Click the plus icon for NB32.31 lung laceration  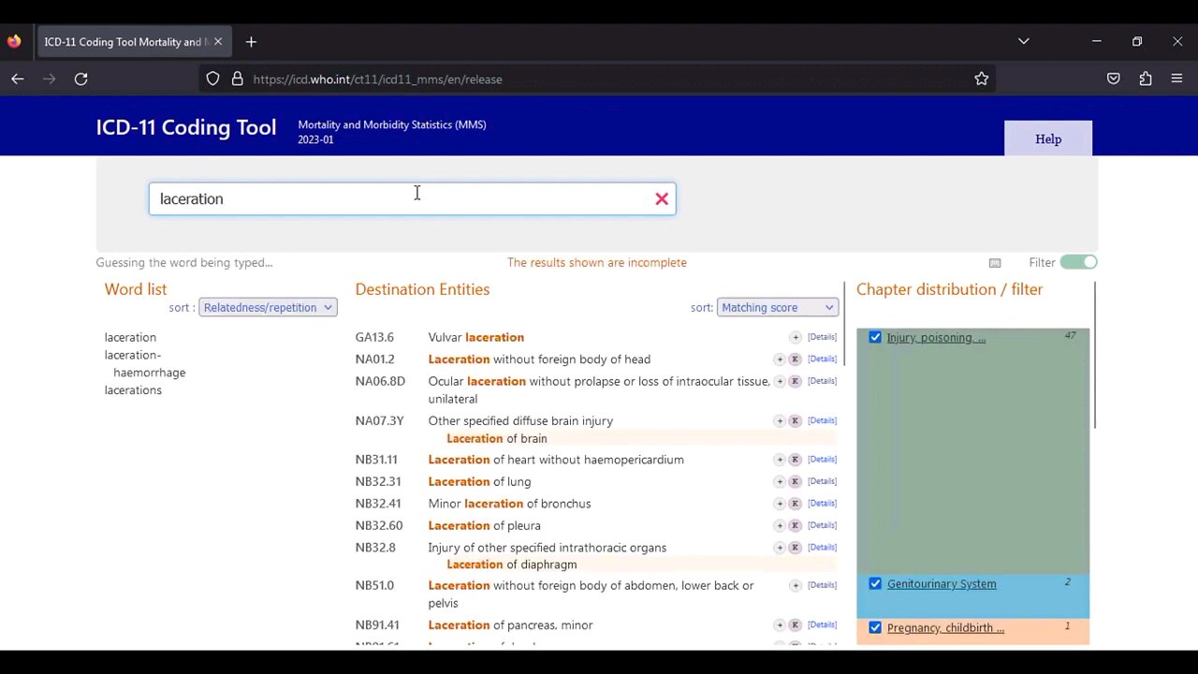click(780, 481)
